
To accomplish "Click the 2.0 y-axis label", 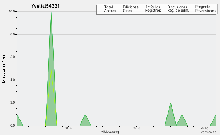I will 12,103.
